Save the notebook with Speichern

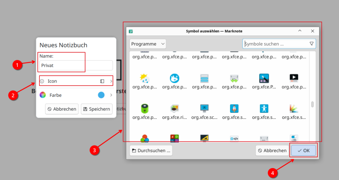point(96,109)
